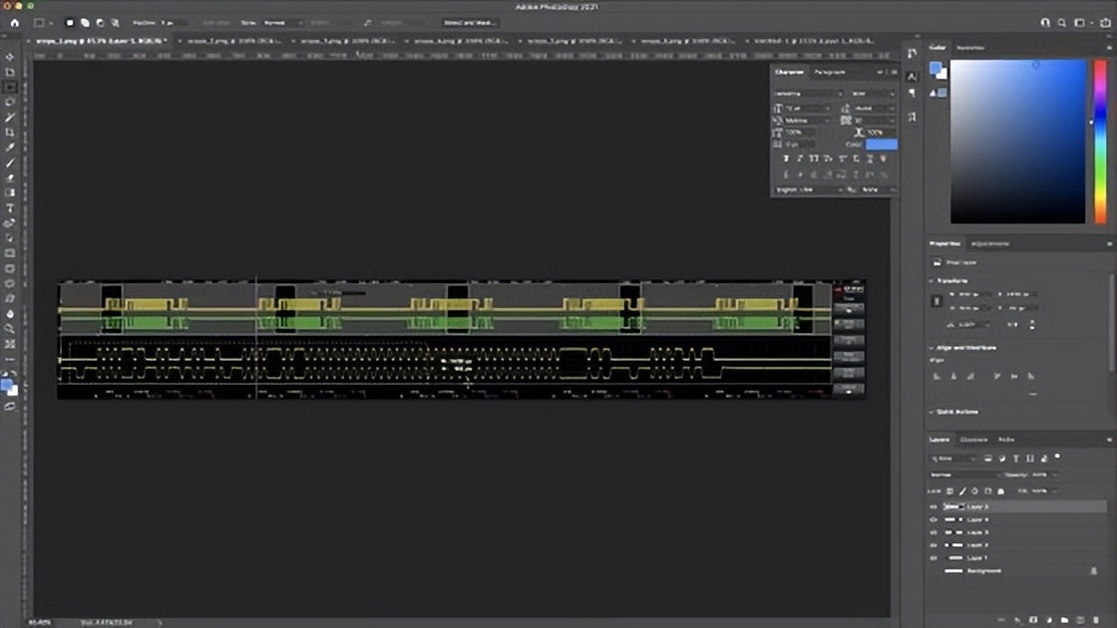This screenshot has height=628, width=1117.
Task: Select the Move tool in the toolbar
Action: 10,56
